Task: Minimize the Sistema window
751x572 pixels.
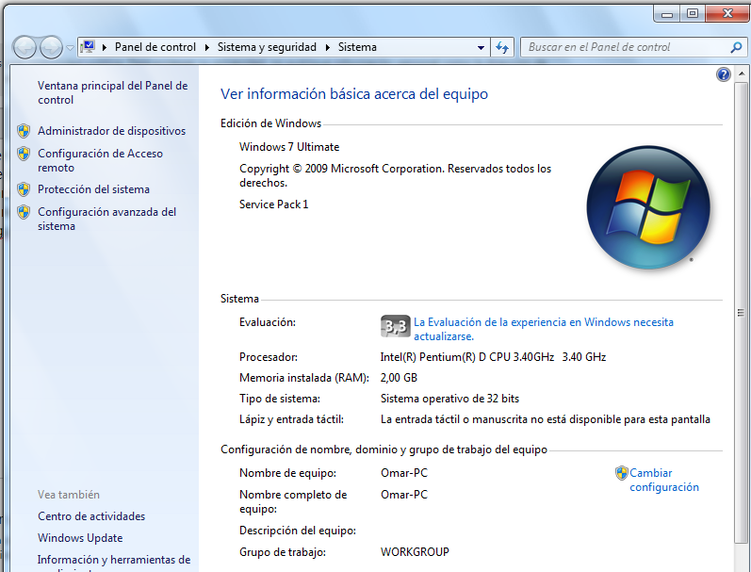Action: click(x=667, y=13)
